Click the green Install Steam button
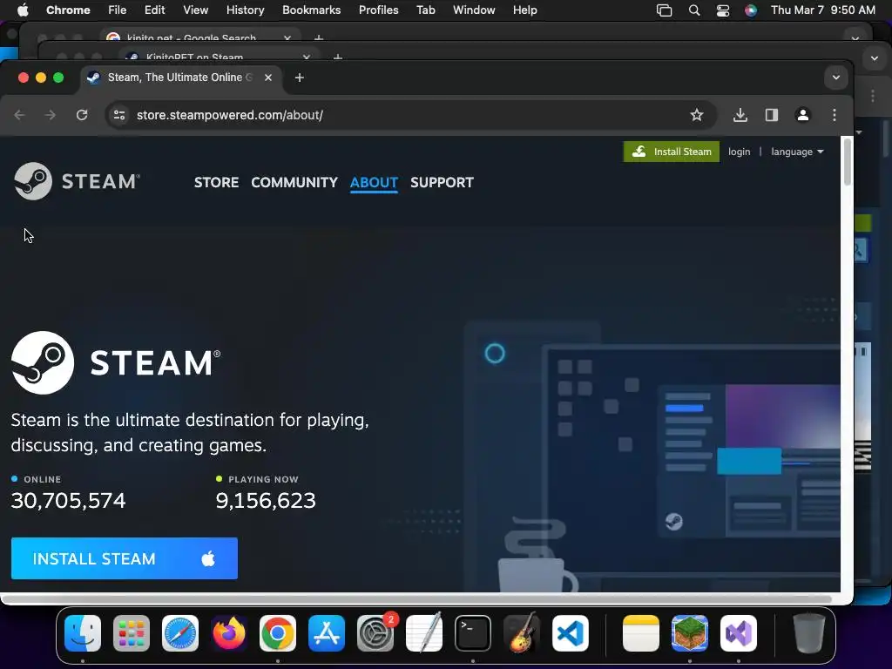The image size is (892, 669). point(672,152)
